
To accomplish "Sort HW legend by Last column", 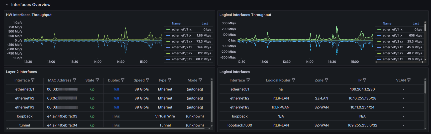I will tap(205, 23).
